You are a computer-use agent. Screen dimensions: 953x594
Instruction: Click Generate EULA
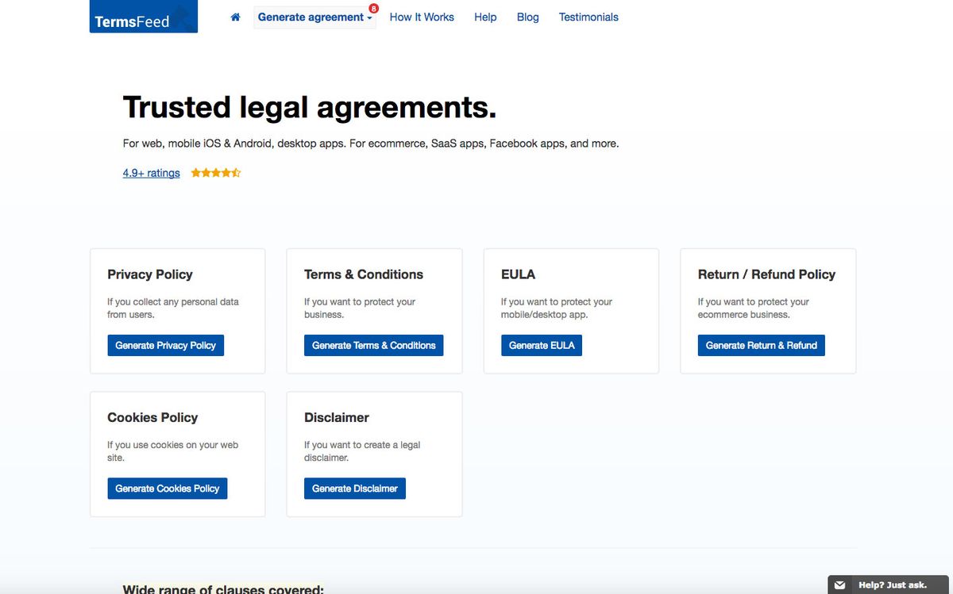click(x=542, y=345)
